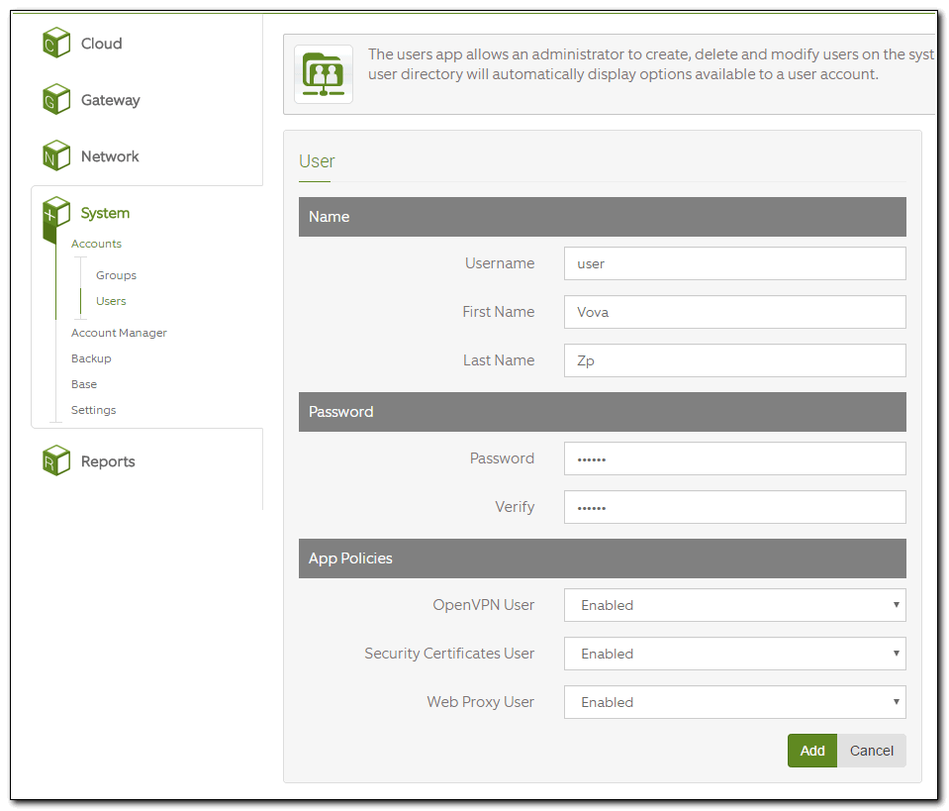The height and width of the screenshot is (811, 949).
Task: Click the System cube icon
Action: pos(56,212)
